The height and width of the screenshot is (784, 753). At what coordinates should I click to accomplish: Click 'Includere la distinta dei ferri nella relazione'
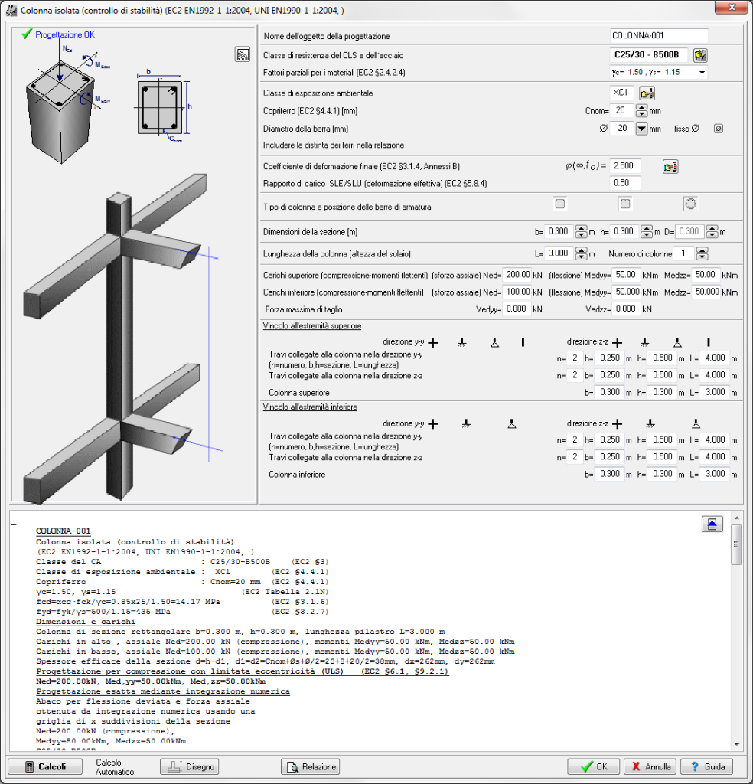pos(334,145)
